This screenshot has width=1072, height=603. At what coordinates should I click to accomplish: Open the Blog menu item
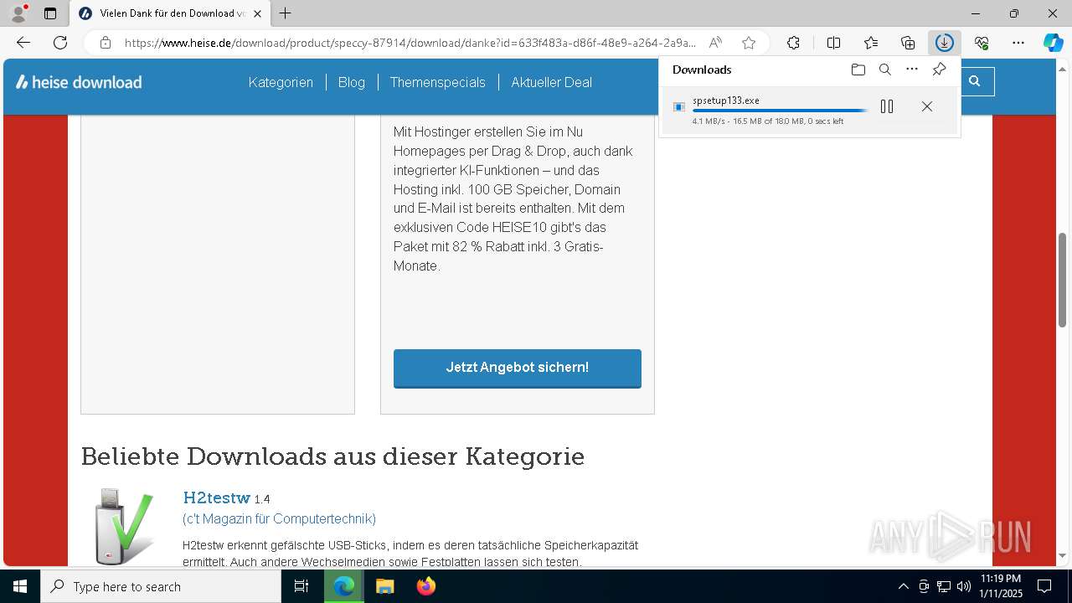352,82
